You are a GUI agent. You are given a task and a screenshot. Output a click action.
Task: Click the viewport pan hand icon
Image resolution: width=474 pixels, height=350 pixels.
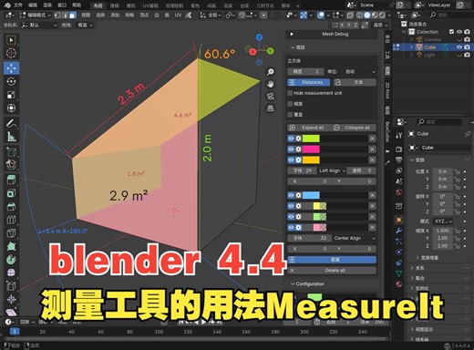click(x=271, y=84)
